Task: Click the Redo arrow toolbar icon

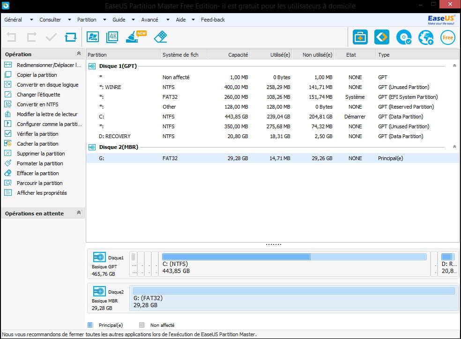Action: (x=31, y=37)
